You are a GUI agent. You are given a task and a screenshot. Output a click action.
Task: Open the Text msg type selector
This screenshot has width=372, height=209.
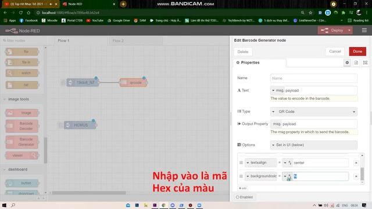[277, 91]
